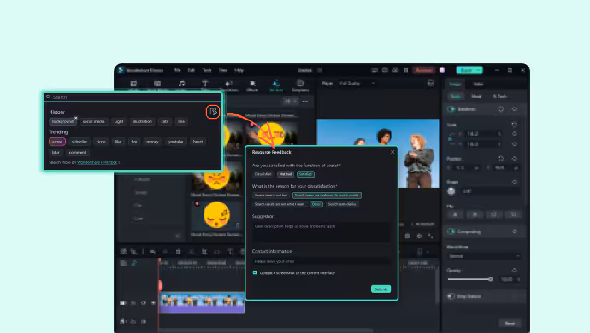The image size is (590, 333).
Task: Open the Effects tab icon
Action: [252, 84]
